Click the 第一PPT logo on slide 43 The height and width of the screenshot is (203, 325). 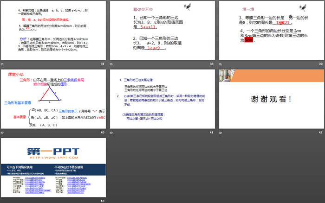53,152
